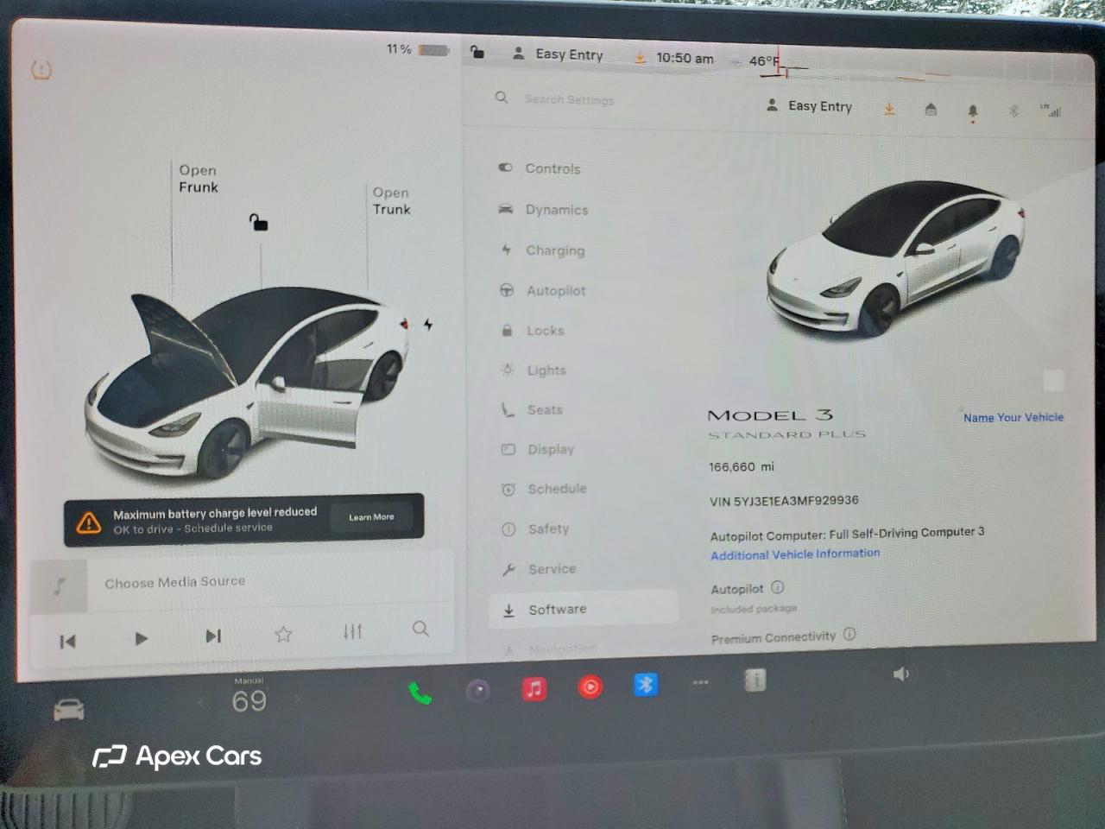1105x829 pixels.
Task: Open Easy Entry profile in settings header
Action: (x=809, y=105)
